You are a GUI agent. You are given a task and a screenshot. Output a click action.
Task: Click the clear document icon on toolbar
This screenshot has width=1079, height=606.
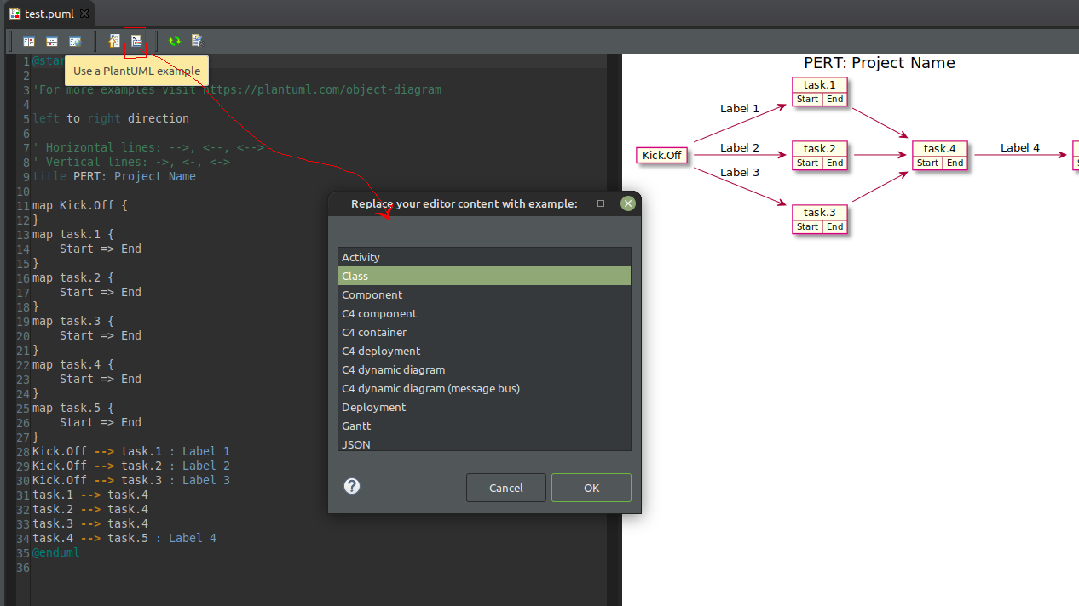[x=196, y=40]
